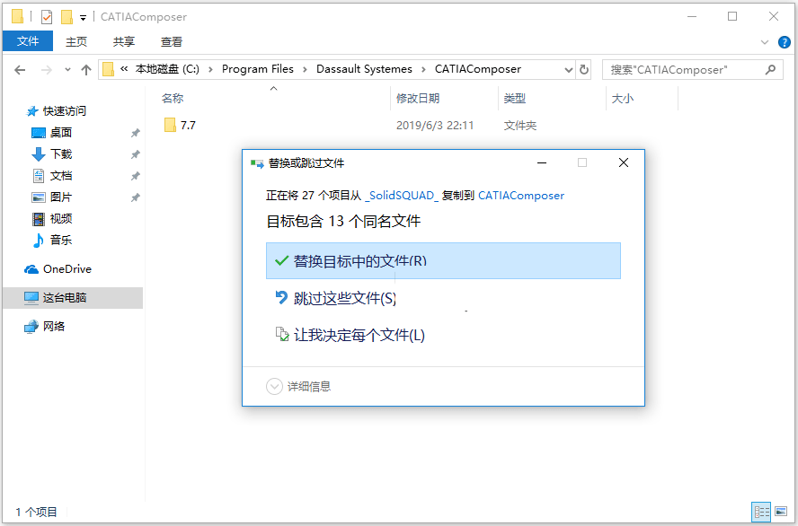Open the 主页 ribbon tab
The width and height of the screenshot is (798, 526).
(x=76, y=41)
